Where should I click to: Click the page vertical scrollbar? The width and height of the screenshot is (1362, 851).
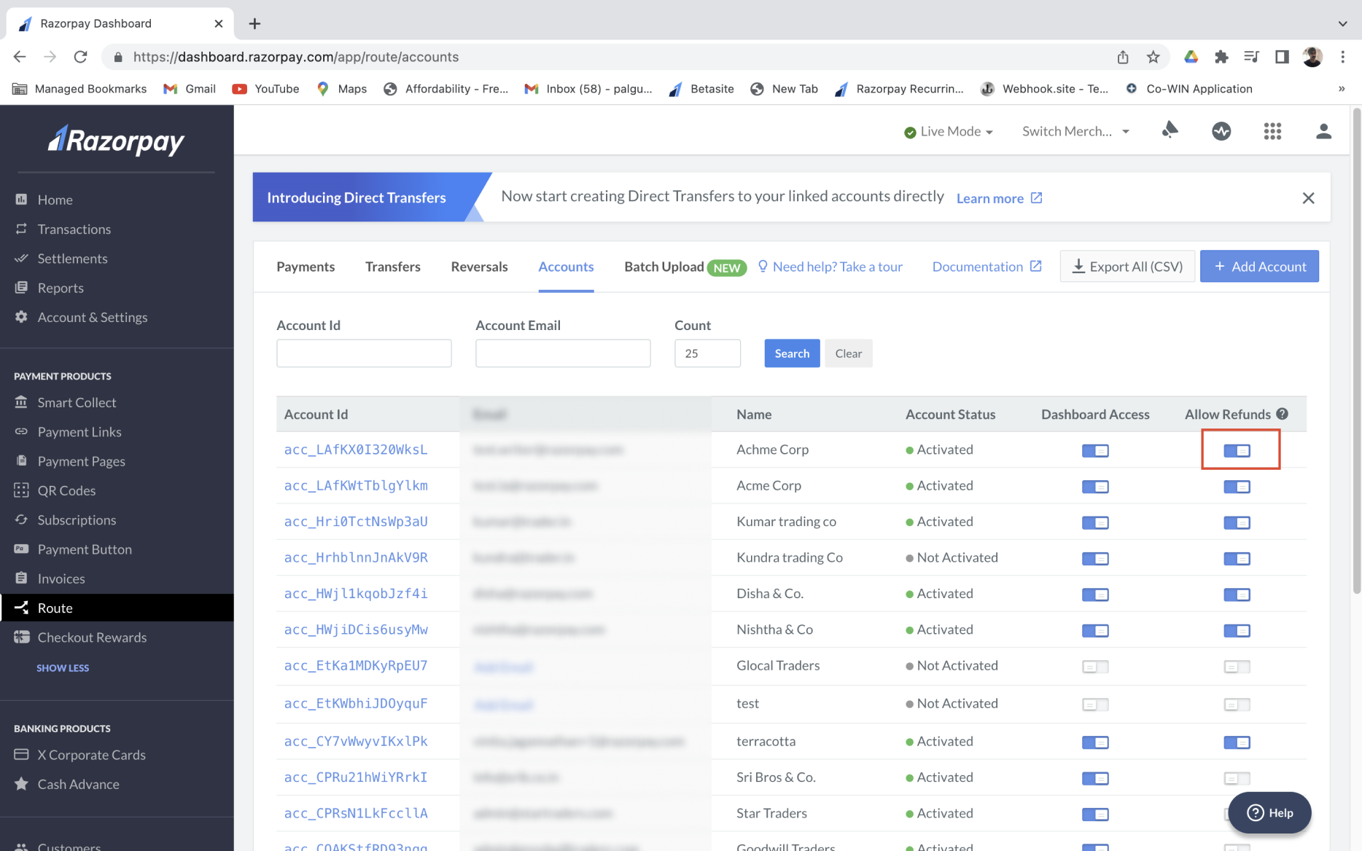coord(1356,350)
